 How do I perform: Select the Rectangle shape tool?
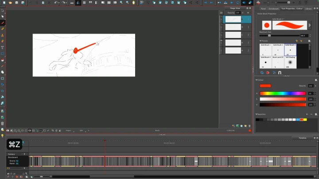(x=3, y=53)
